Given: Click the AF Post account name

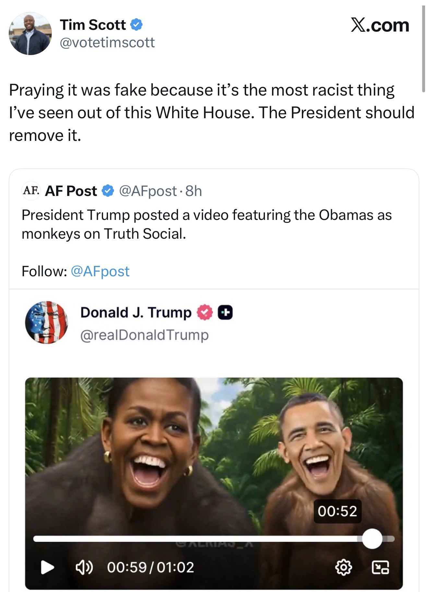Looking at the screenshot, I should [71, 191].
